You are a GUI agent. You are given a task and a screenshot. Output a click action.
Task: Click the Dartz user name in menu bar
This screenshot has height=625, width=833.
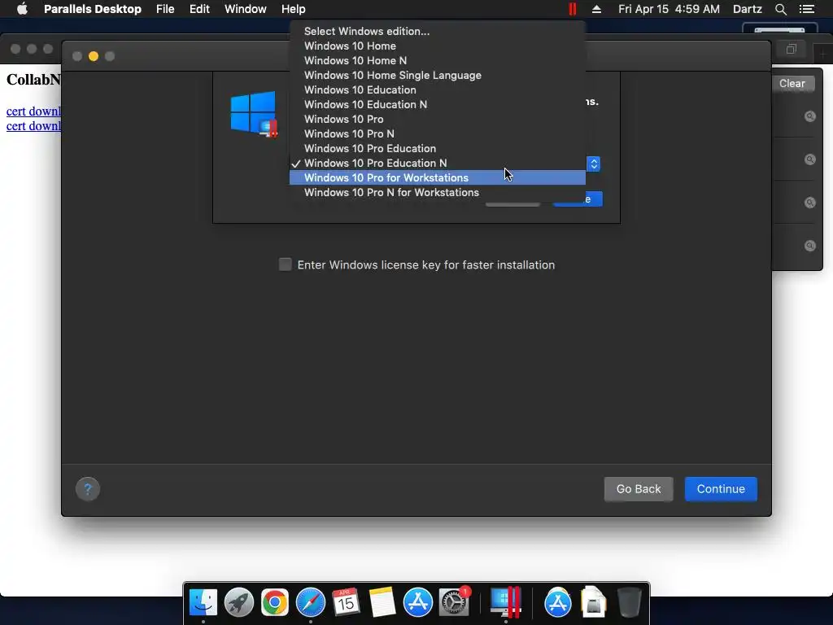pyautogui.click(x=747, y=9)
